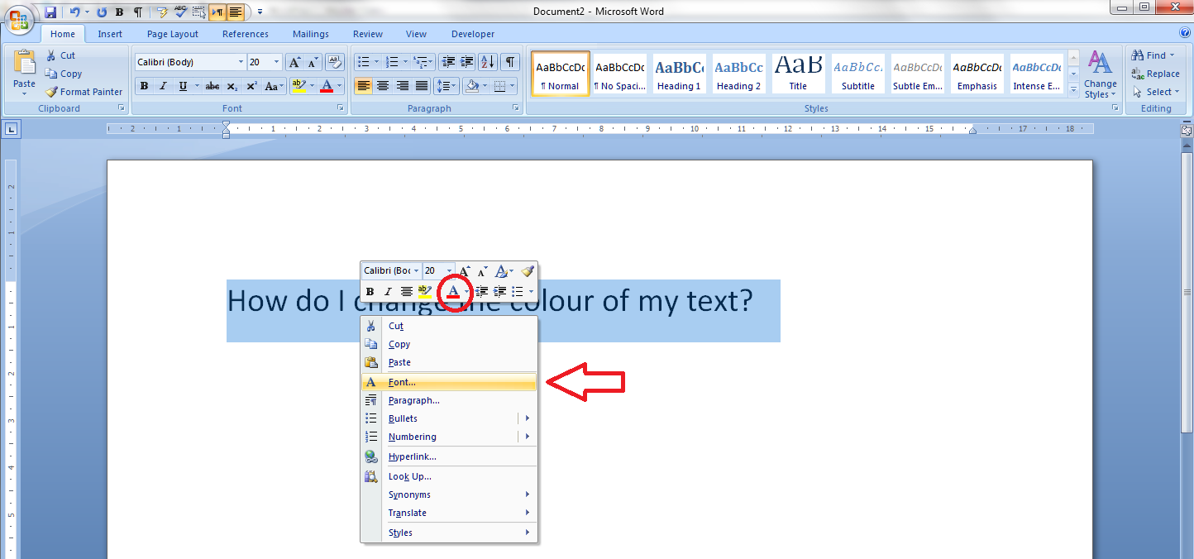Viewport: 1194px width, 559px height.
Task: Toggle show/hide paragraph marks in ribbon
Action: 511,62
